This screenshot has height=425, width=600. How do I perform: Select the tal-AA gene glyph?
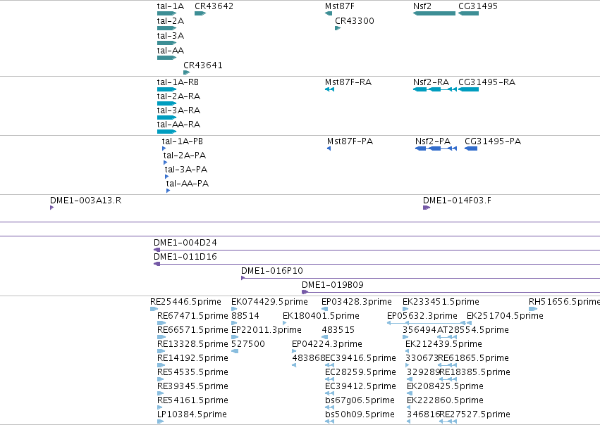click(166, 58)
